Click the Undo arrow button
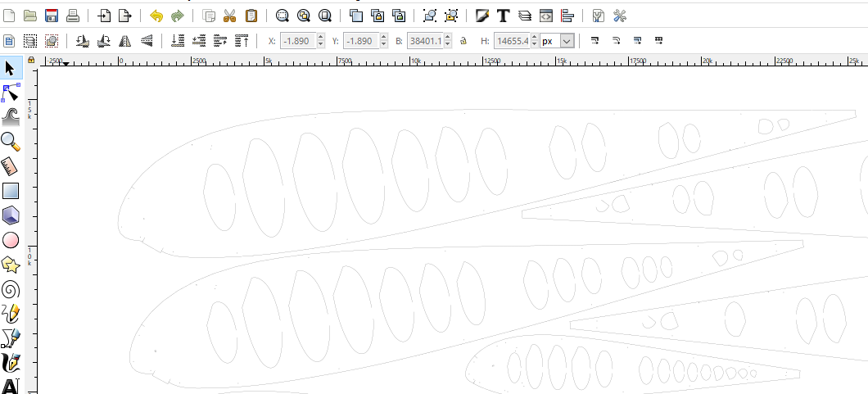868x394 pixels. point(156,16)
